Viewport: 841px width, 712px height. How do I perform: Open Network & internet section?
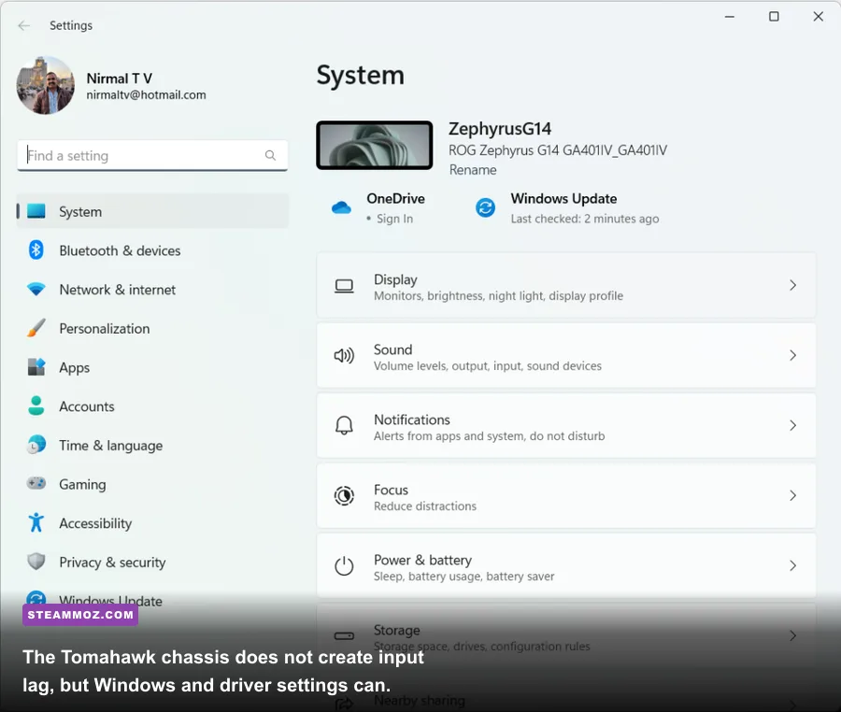[153, 290]
